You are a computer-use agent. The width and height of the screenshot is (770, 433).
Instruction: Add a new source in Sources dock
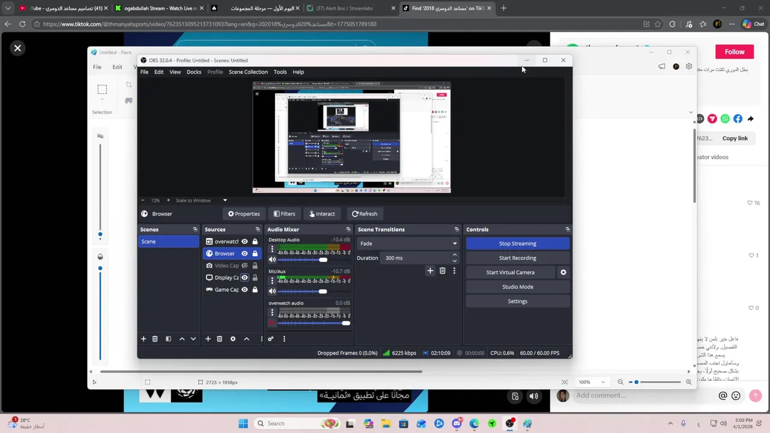click(208, 339)
